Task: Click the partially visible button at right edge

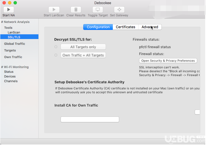Action: click(197, 112)
